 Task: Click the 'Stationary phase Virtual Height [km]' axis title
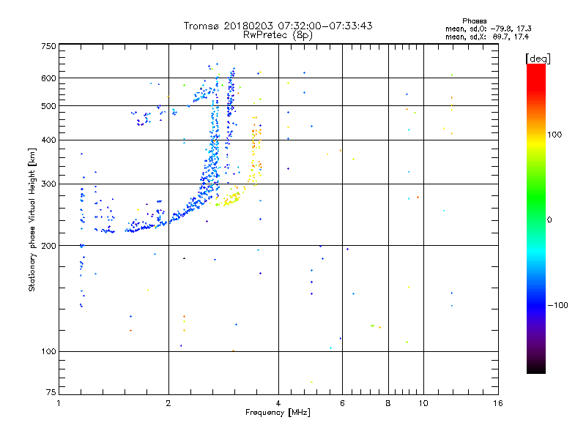click(32, 219)
